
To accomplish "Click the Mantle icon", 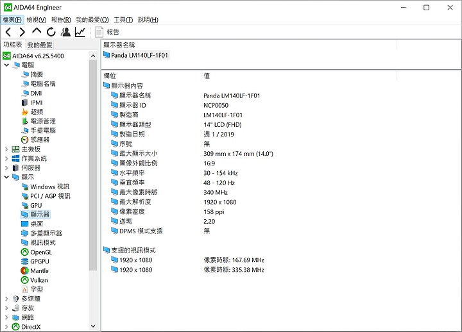I will click(25, 270).
